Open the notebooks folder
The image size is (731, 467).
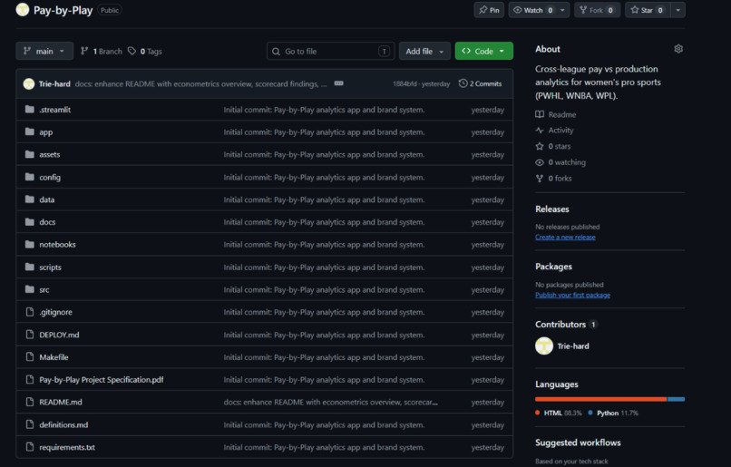click(x=57, y=244)
